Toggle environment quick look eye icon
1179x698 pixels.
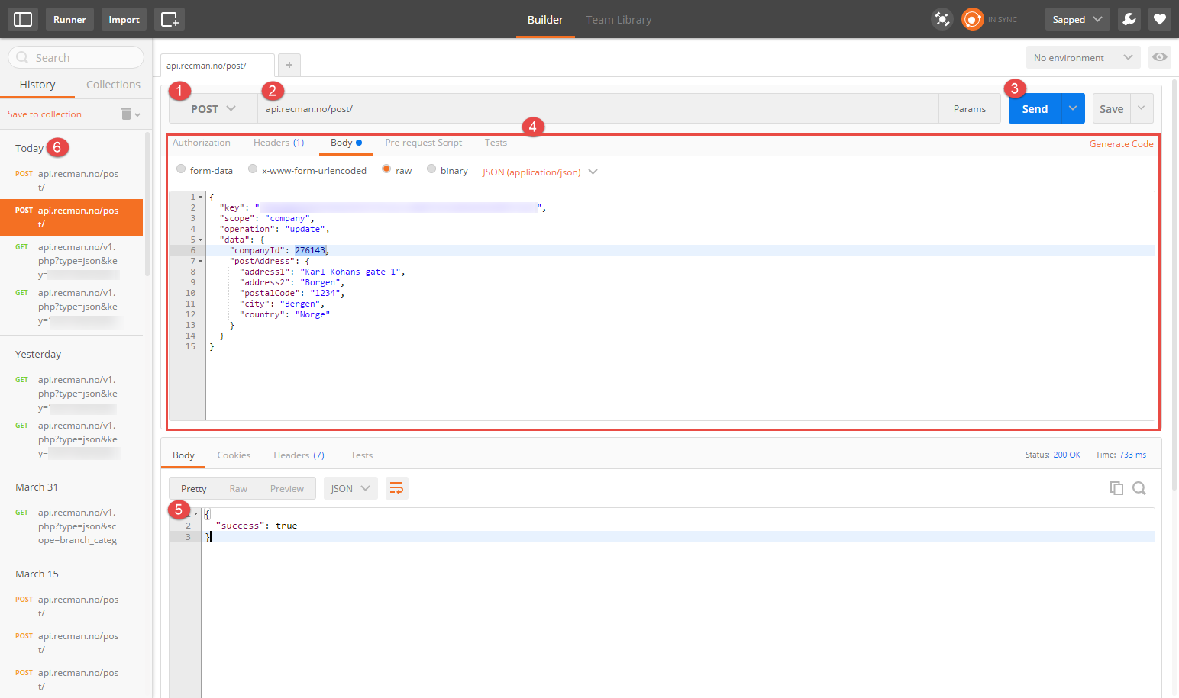1159,57
